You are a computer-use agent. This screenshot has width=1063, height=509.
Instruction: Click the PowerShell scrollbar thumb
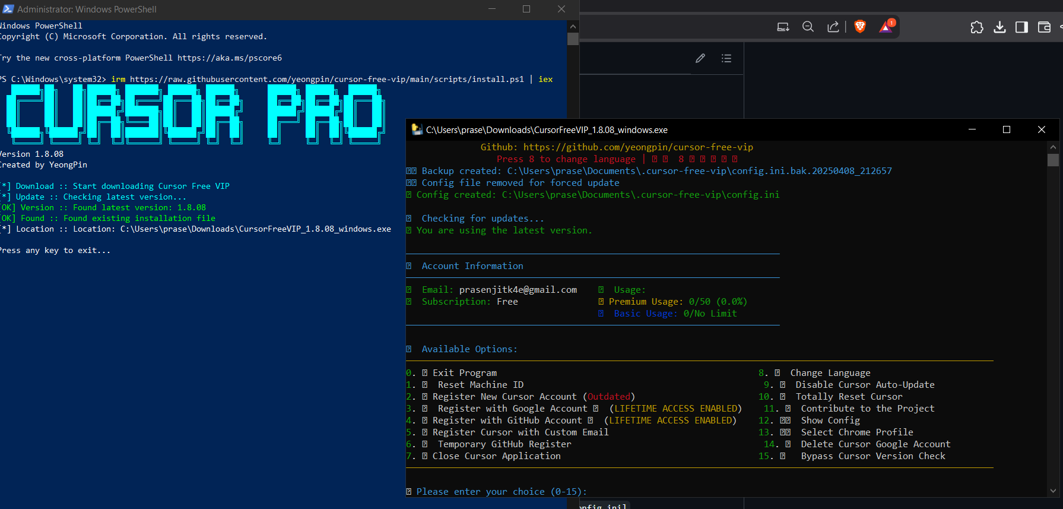573,39
